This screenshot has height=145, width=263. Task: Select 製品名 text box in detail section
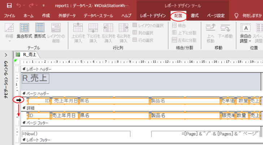[185, 115]
